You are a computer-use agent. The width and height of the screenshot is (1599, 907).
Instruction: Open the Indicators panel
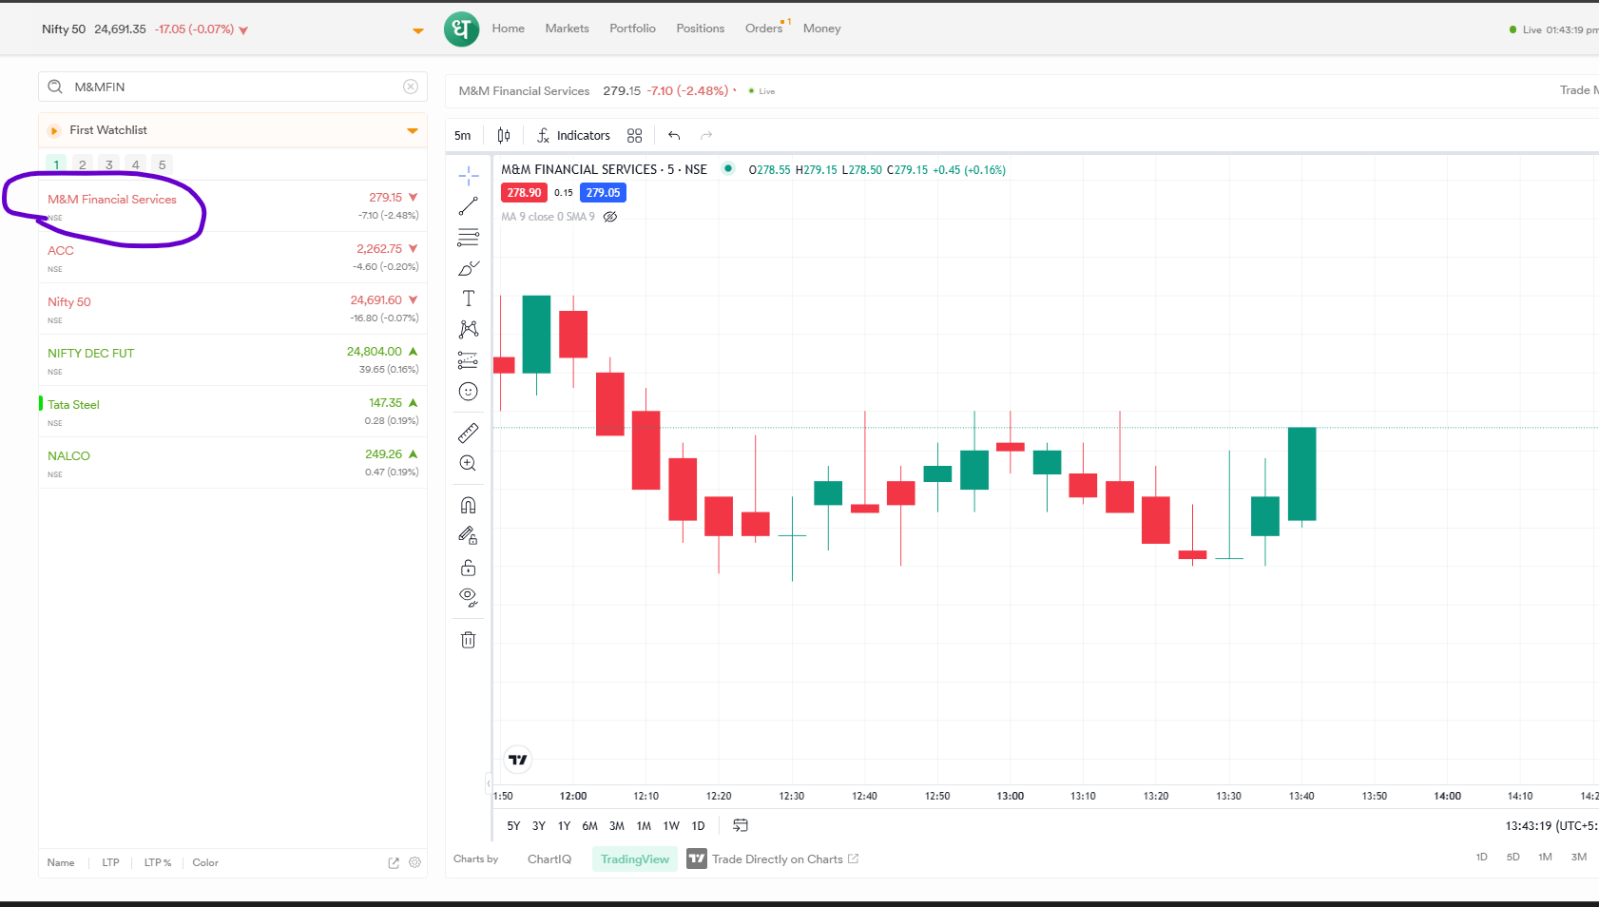[573, 136]
